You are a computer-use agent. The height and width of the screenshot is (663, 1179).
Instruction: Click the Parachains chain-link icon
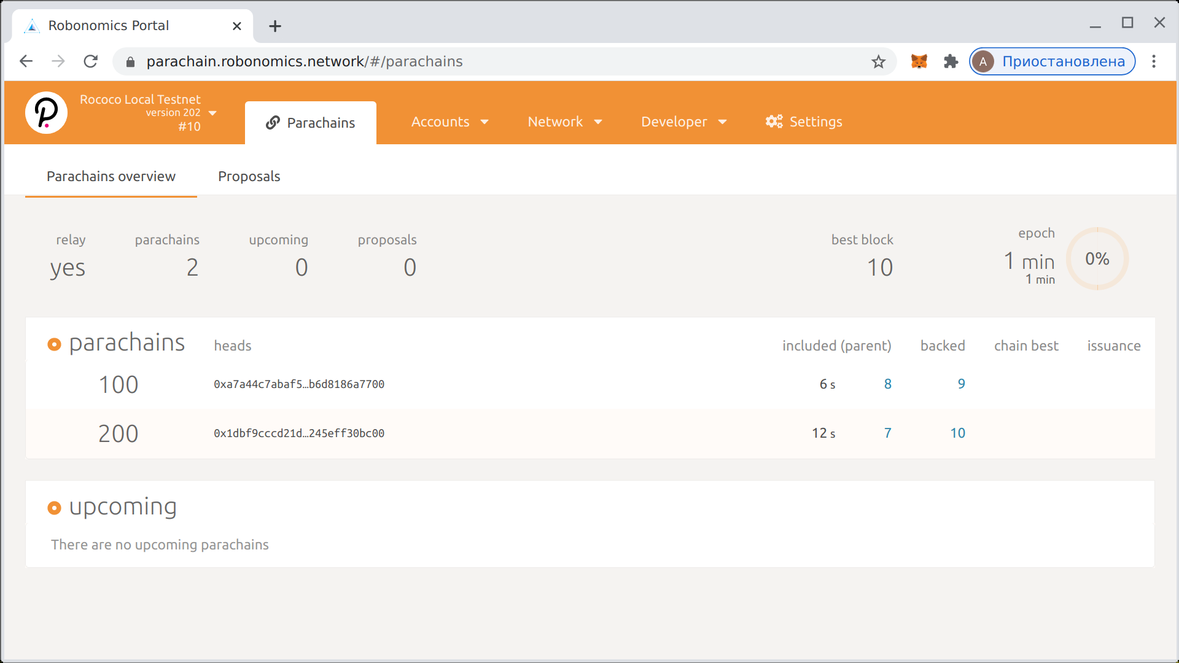(273, 123)
